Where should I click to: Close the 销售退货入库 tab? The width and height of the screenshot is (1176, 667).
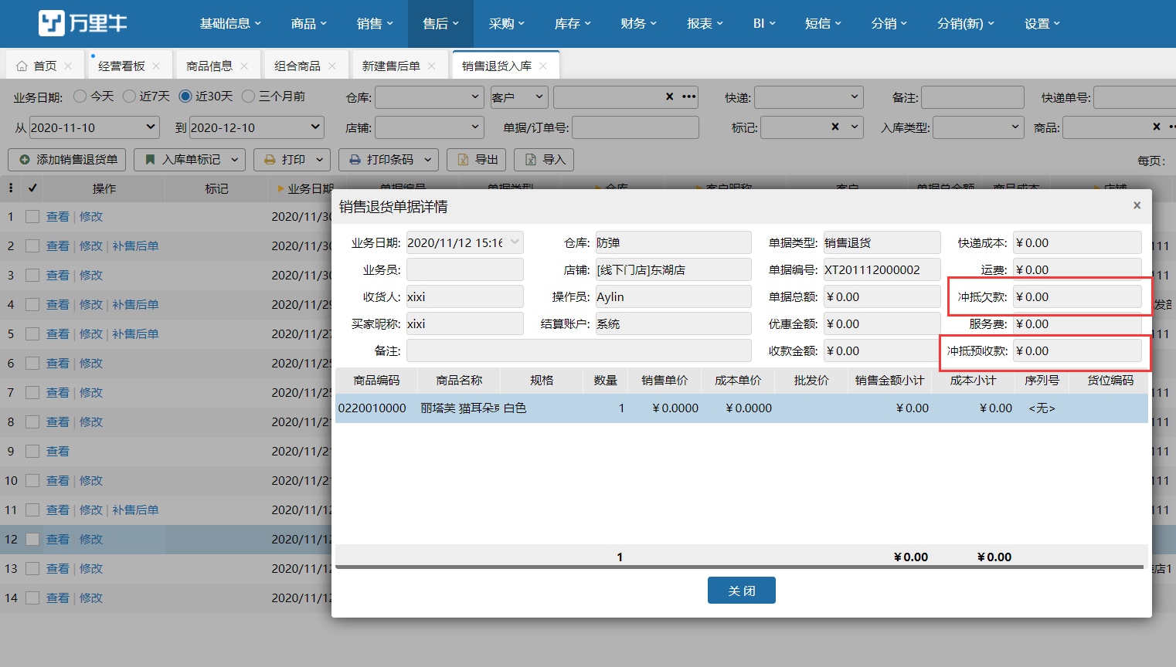pos(543,66)
